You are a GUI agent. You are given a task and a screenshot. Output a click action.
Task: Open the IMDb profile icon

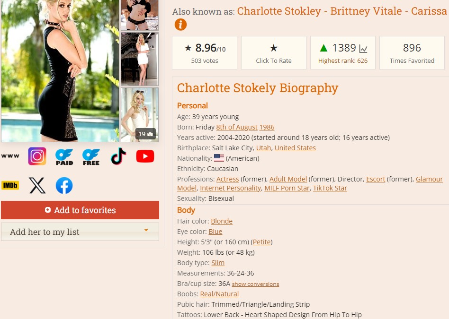[x=10, y=186]
